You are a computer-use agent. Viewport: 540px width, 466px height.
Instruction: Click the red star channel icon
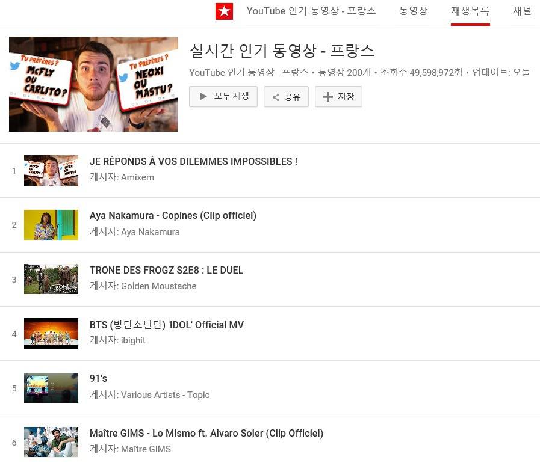224,11
